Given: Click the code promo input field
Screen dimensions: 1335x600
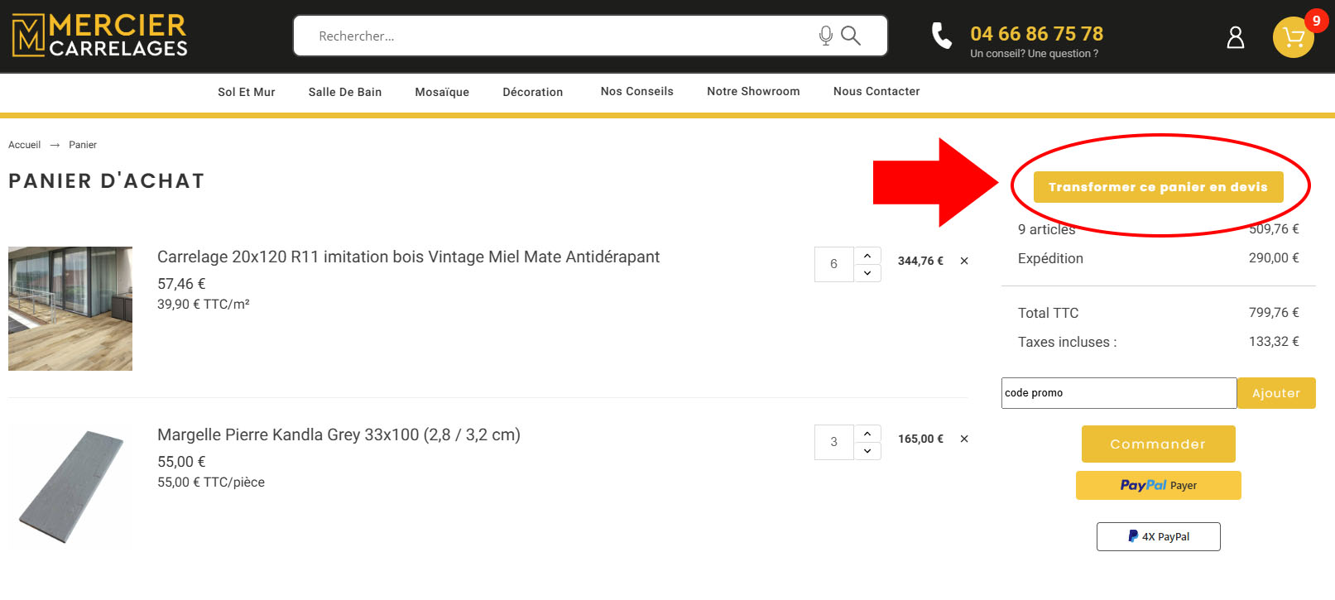Looking at the screenshot, I should click(1118, 393).
